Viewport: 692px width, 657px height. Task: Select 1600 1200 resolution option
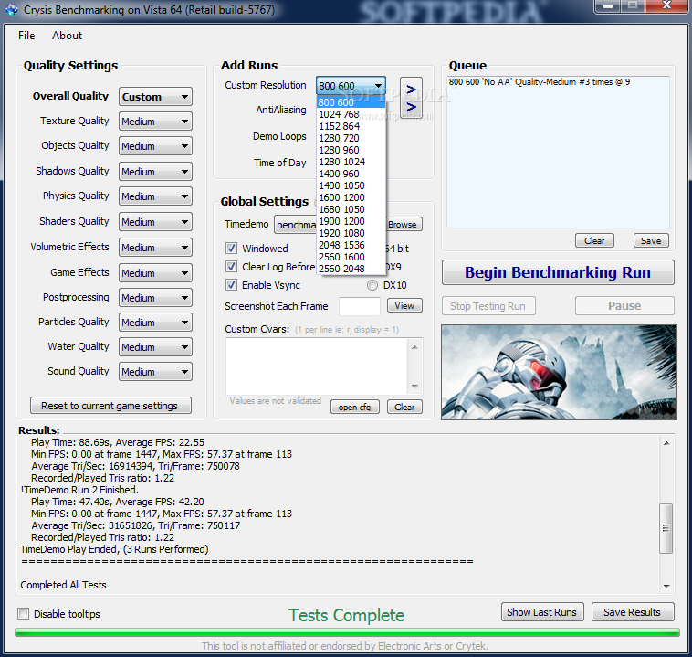351,197
